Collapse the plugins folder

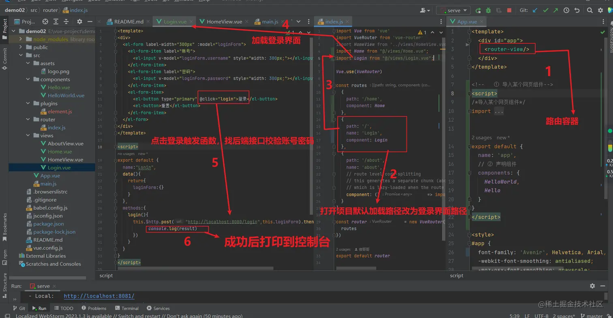click(x=28, y=104)
